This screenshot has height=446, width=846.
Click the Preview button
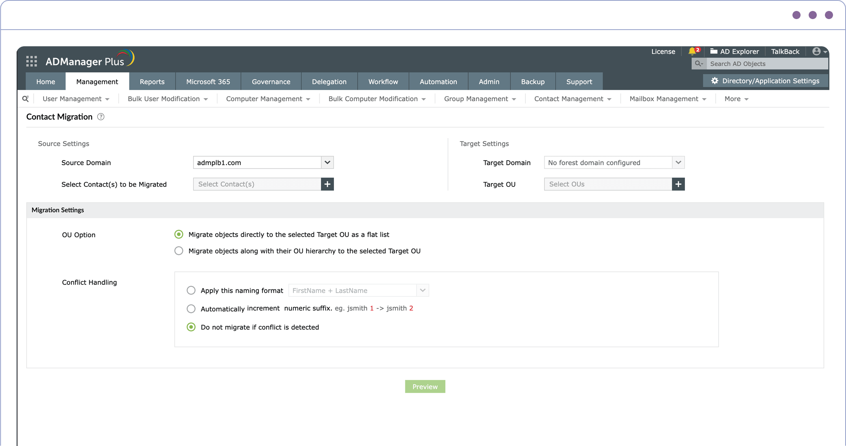pos(425,387)
